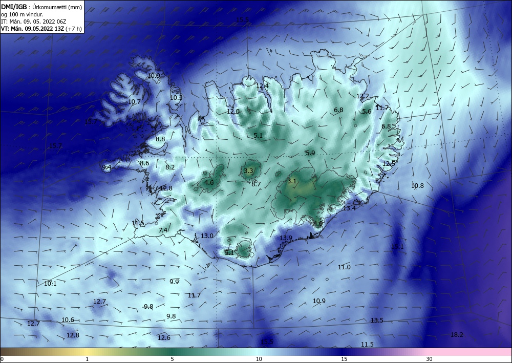Click the 8.6 value label
Image resolution: width=512 pixels, height=363 pixels.
coord(144,163)
